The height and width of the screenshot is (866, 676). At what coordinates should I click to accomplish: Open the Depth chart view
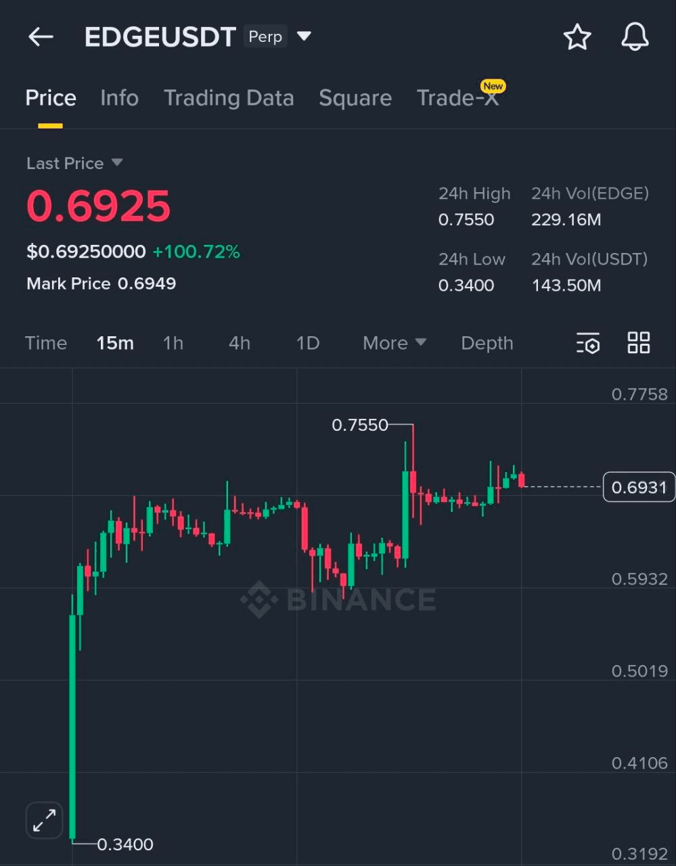click(487, 343)
